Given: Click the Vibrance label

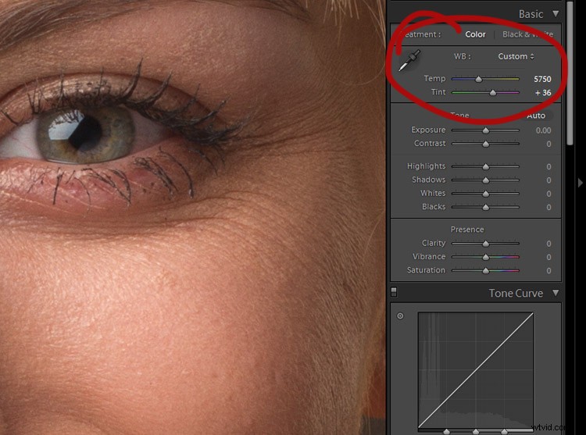Looking at the screenshot, I should coord(429,256).
